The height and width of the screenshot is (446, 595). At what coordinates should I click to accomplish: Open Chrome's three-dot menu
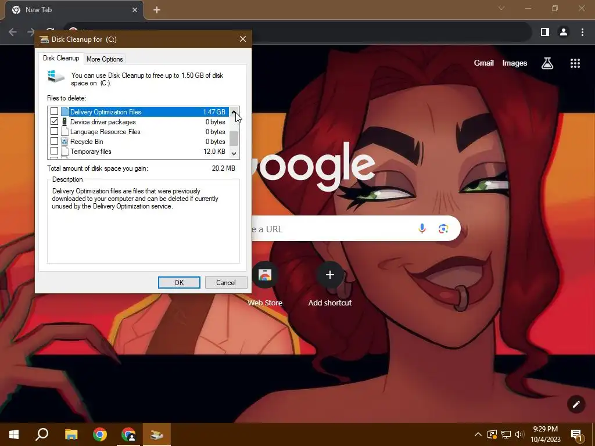pos(582,33)
